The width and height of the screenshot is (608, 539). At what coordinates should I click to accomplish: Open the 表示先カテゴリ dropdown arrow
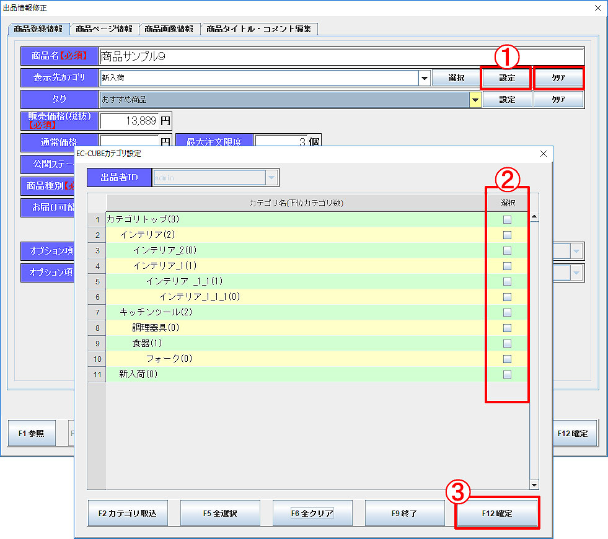(x=425, y=78)
